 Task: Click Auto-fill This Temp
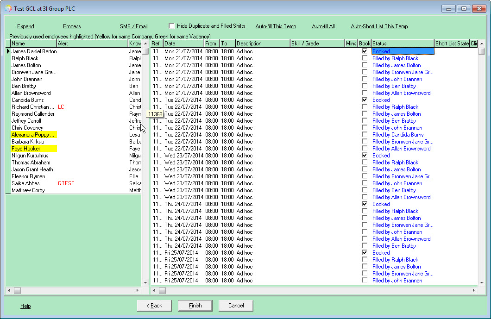click(276, 26)
